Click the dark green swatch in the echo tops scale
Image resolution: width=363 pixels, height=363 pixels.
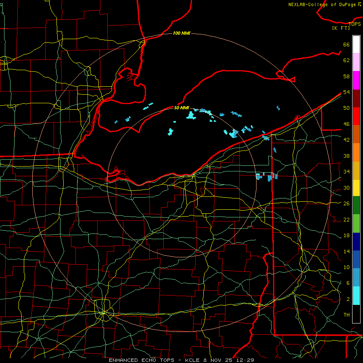pyautogui.click(x=356, y=205)
